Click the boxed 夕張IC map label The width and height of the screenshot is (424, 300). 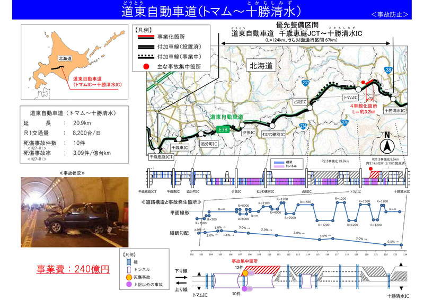[x=249, y=133]
